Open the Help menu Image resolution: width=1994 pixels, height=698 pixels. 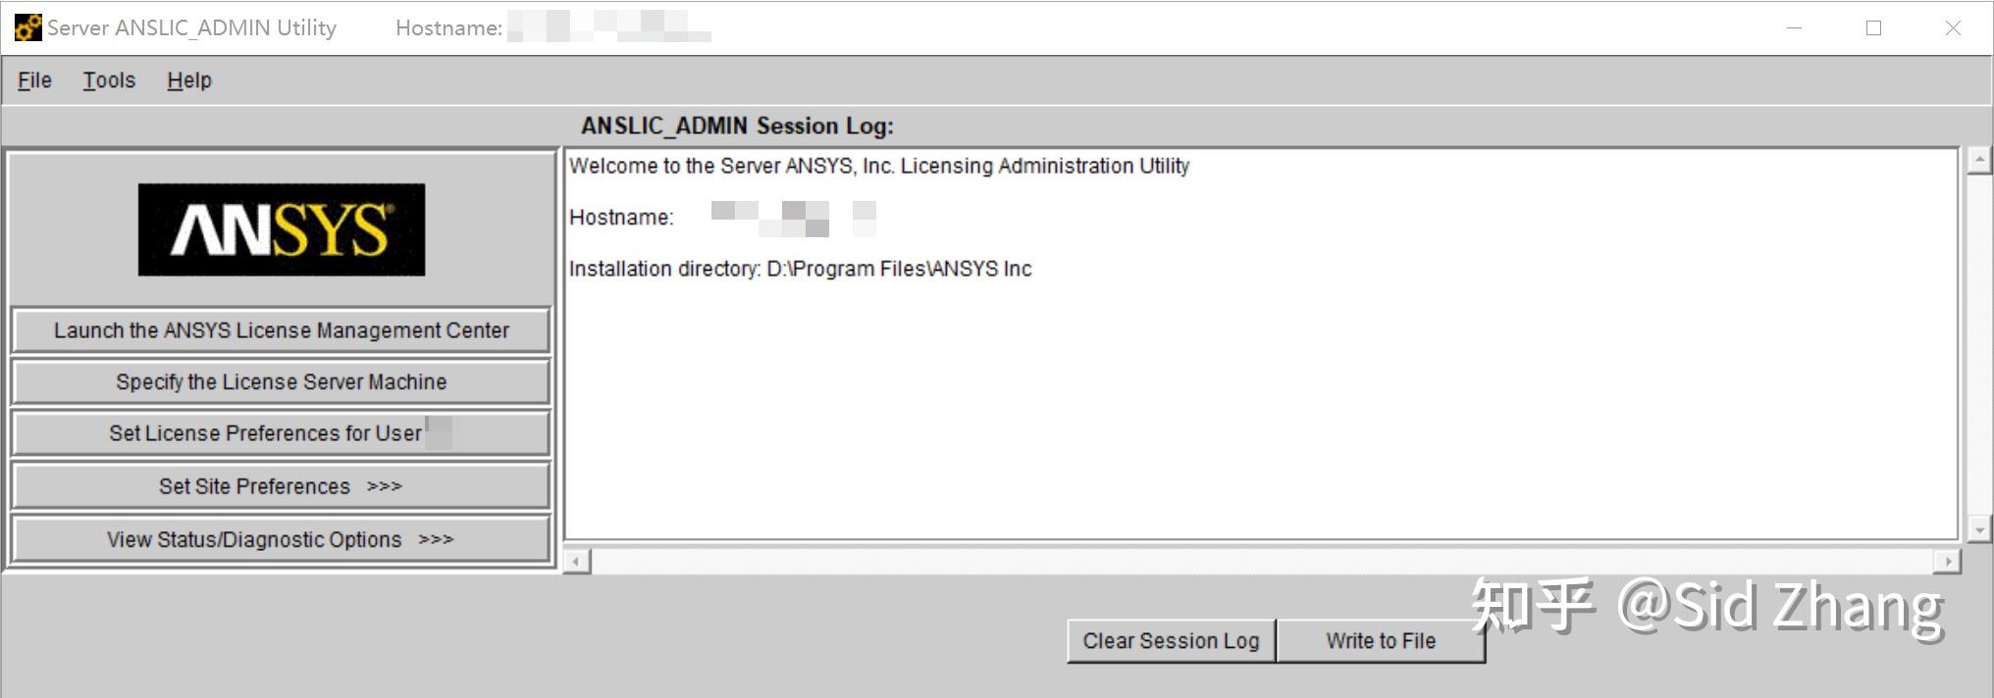tap(188, 80)
